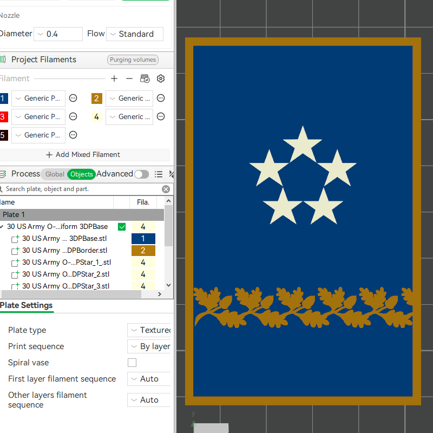433x433 pixels.
Task: Collapse the 3DPBase object tree node
Action: click(x=2, y=227)
